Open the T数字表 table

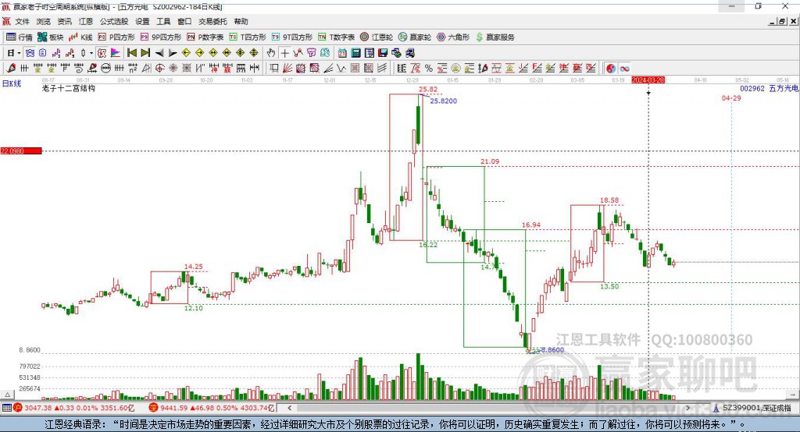[336, 37]
